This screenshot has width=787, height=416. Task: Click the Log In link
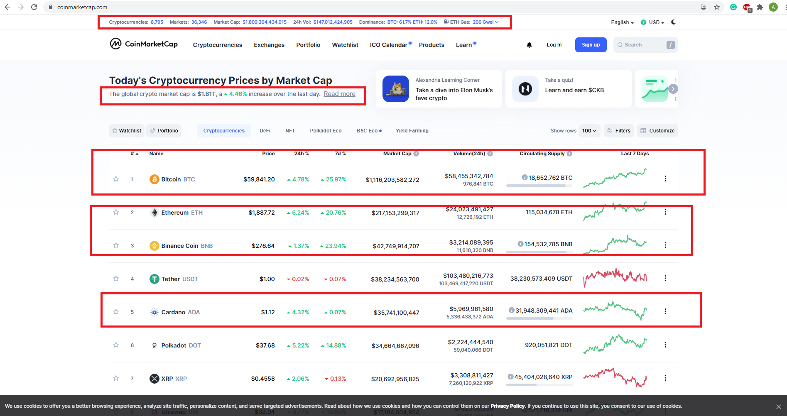pos(554,45)
